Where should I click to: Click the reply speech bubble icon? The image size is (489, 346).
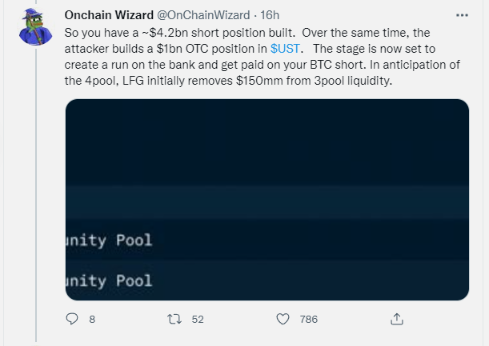(x=71, y=319)
